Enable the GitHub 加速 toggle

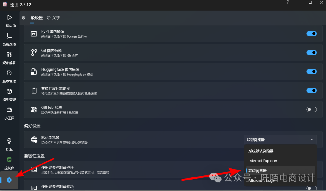[311, 109]
